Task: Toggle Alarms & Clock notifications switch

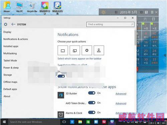Action: [x=92, y=112]
